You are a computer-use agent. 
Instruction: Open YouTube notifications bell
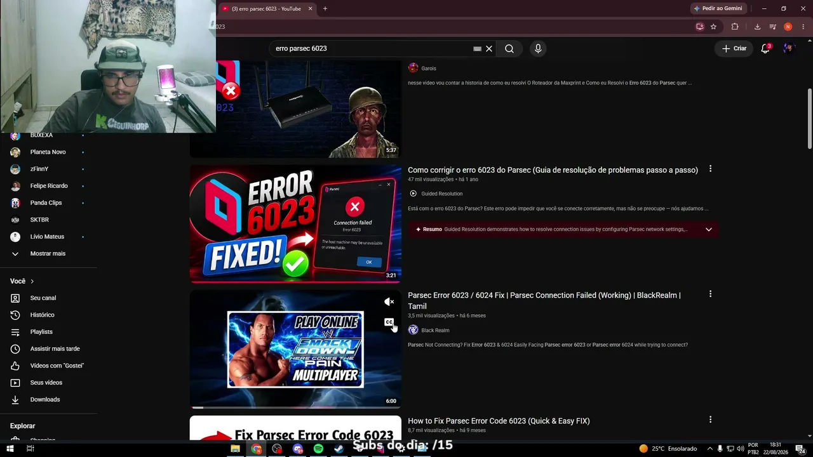[x=765, y=48]
